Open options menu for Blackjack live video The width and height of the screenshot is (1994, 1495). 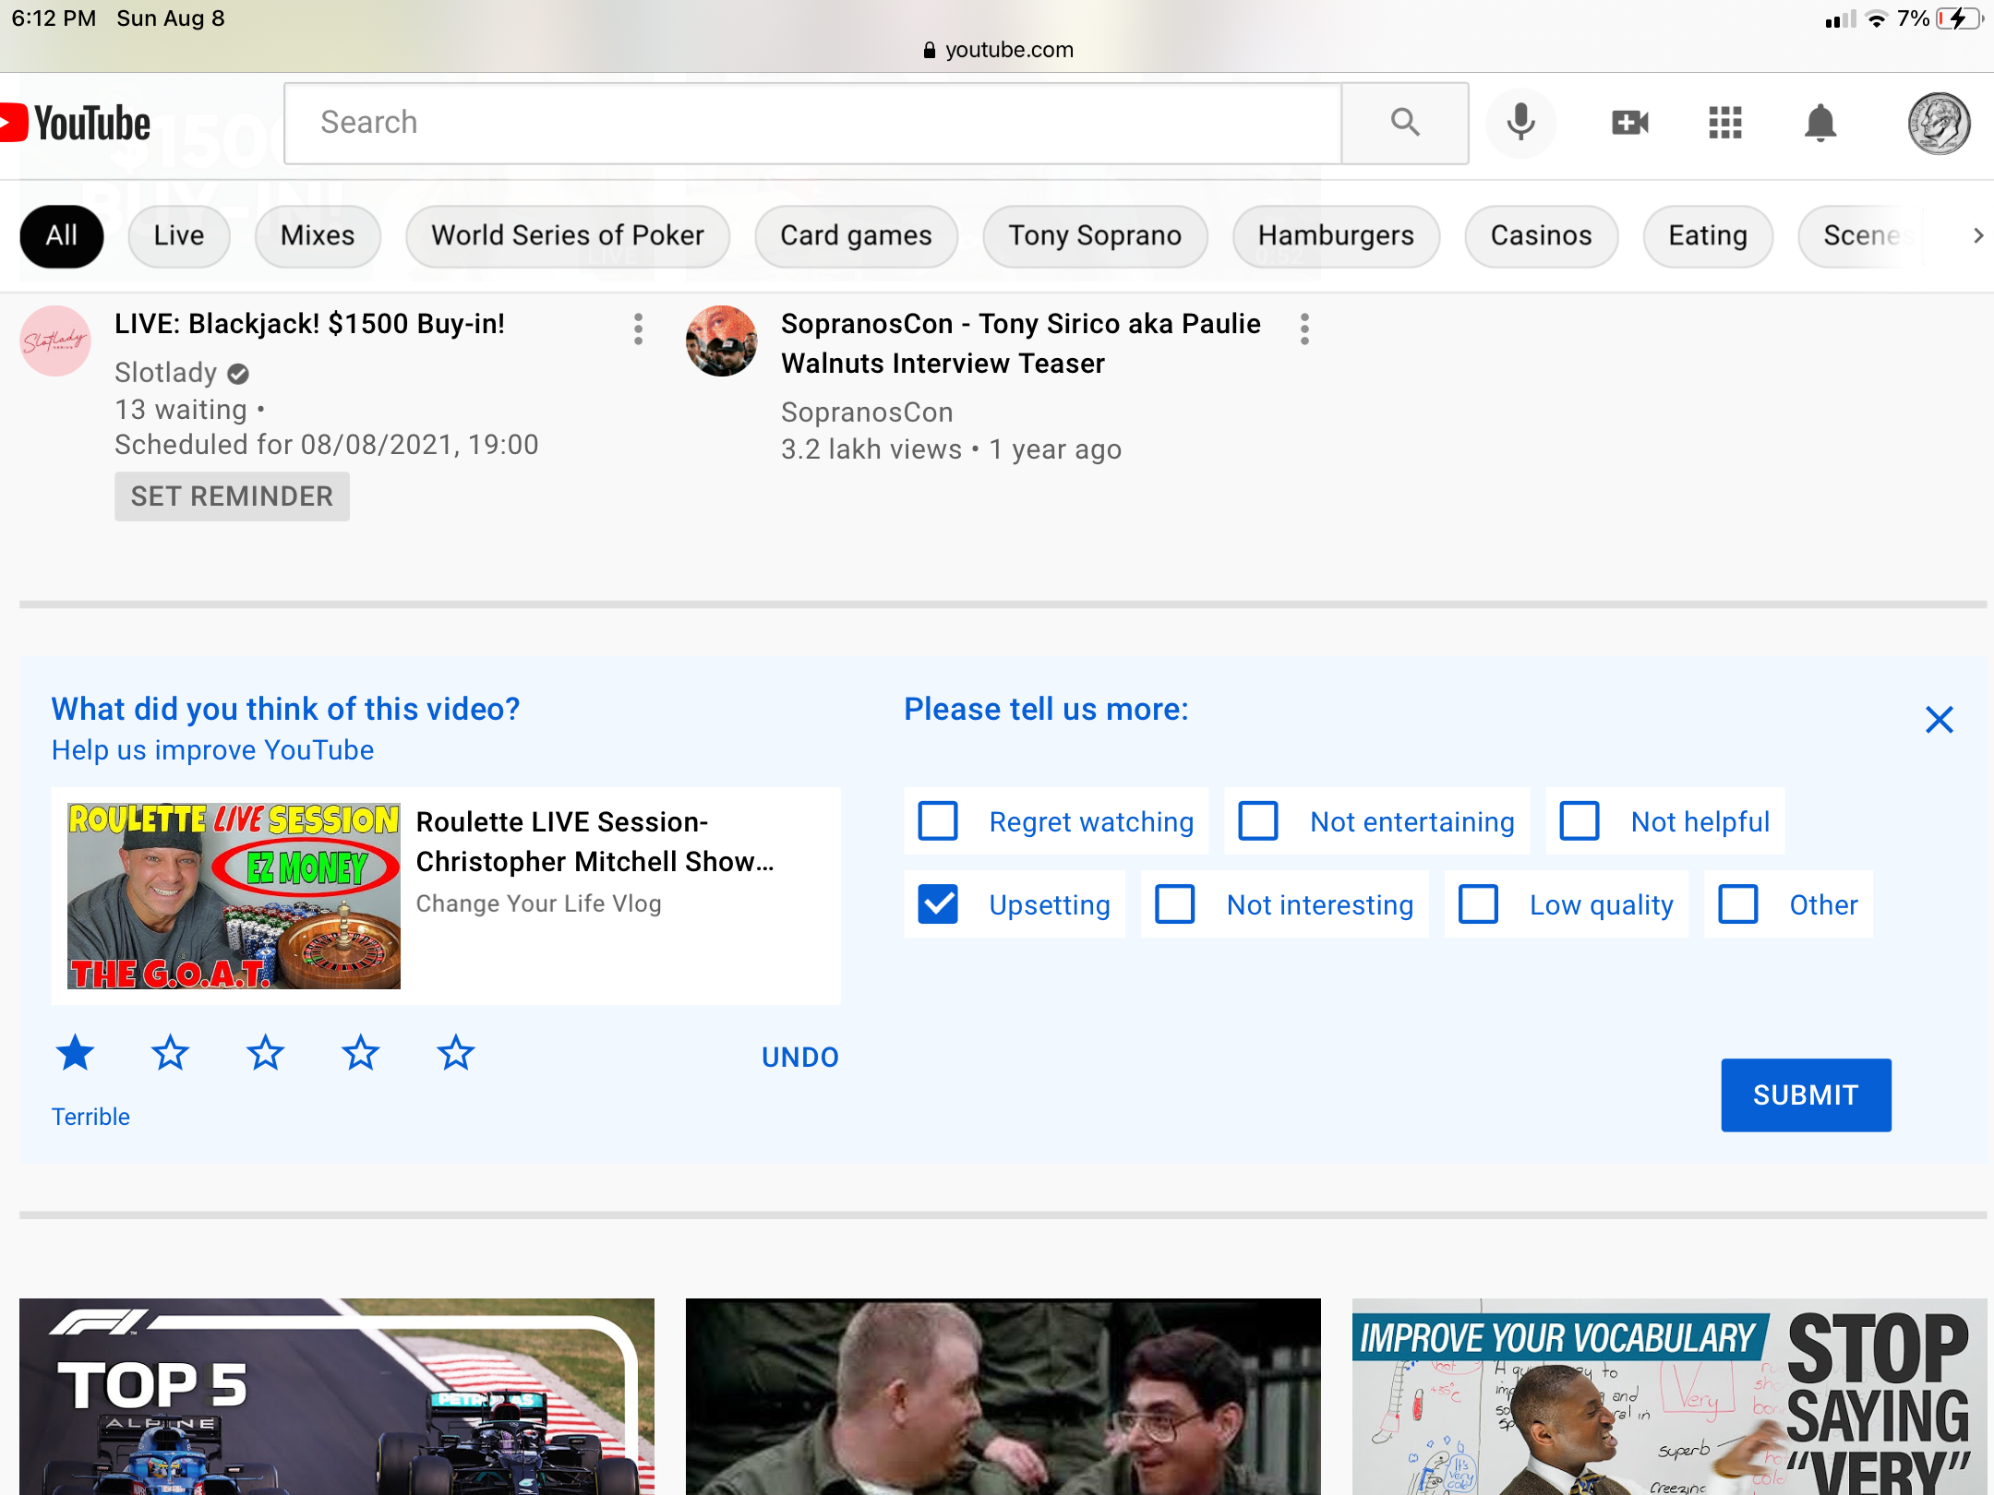point(638,329)
